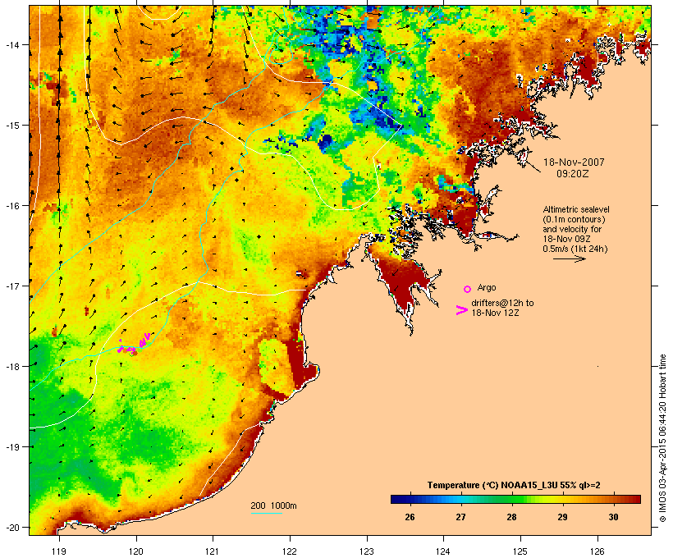
Task: Click color bar value 30
Action: pyautogui.click(x=613, y=517)
